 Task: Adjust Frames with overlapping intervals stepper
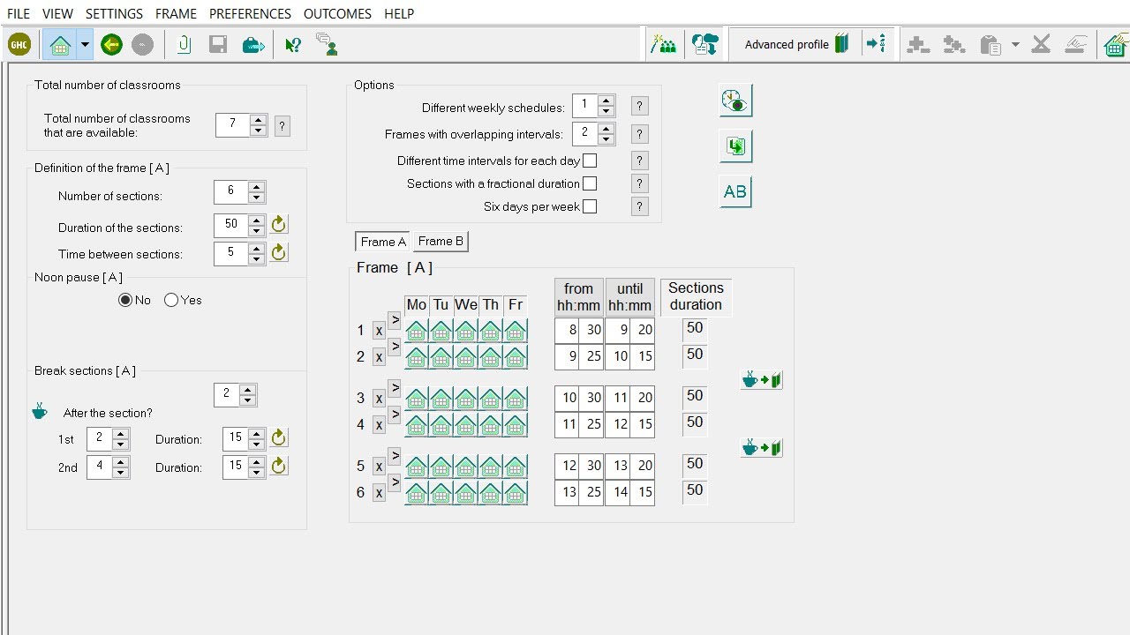pyautogui.click(x=606, y=133)
